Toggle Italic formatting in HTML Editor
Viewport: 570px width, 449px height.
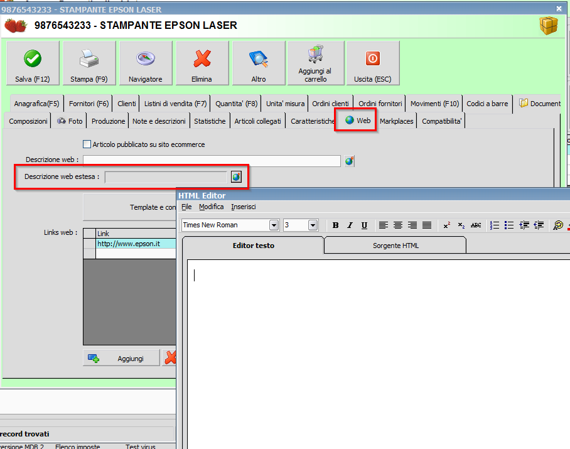(350, 225)
